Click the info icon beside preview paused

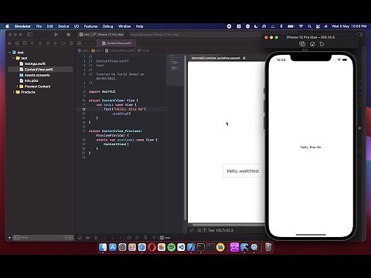click(x=244, y=58)
